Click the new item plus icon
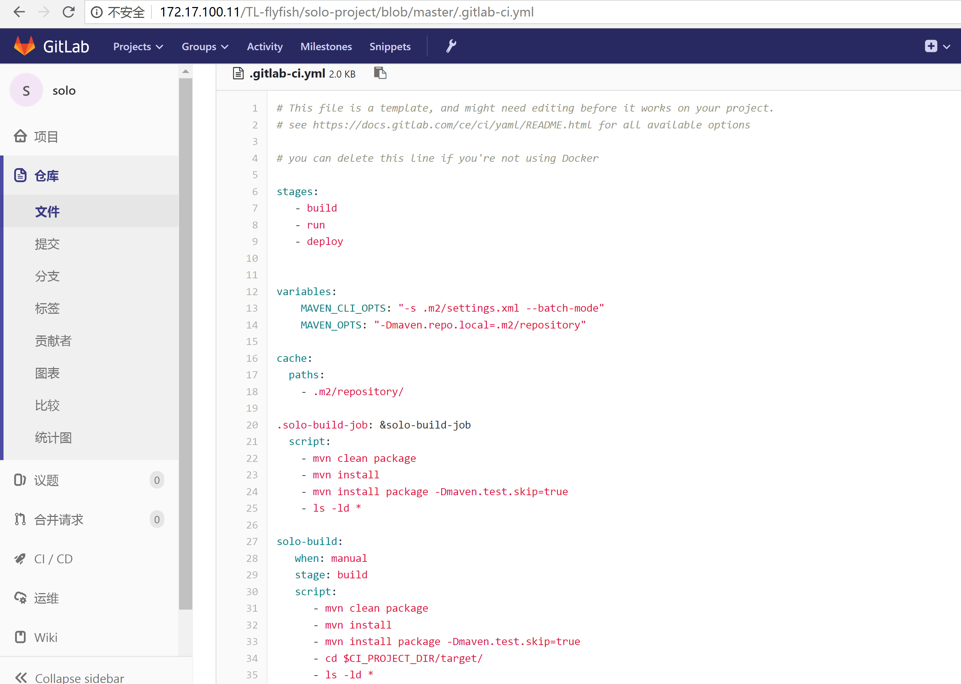The height and width of the screenshot is (684, 961). [931, 46]
